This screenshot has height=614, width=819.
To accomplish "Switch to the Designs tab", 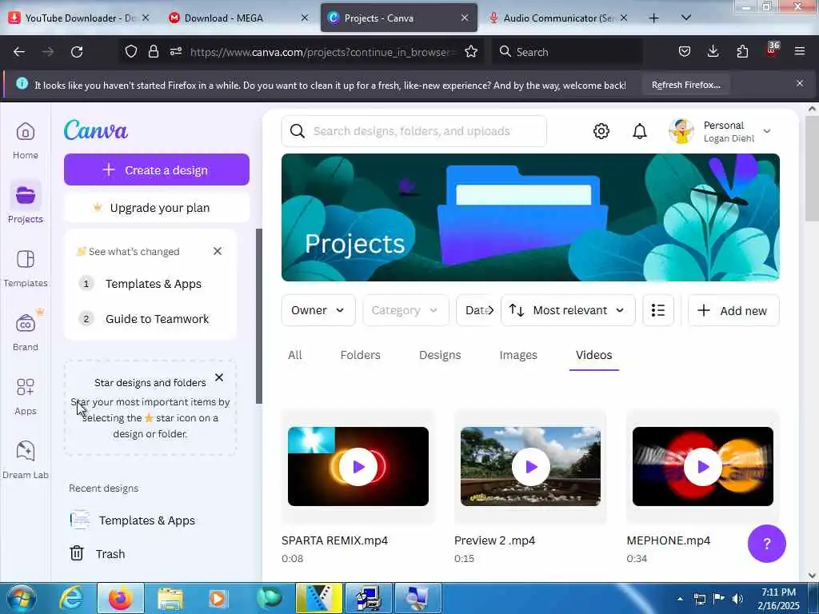I will click(x=440, y=355).
